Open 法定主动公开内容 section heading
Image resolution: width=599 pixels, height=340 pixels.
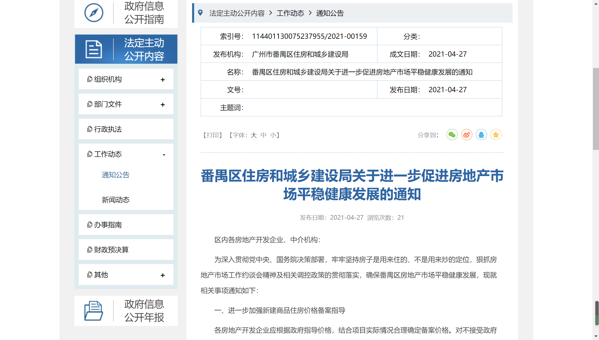click(144, 49)
